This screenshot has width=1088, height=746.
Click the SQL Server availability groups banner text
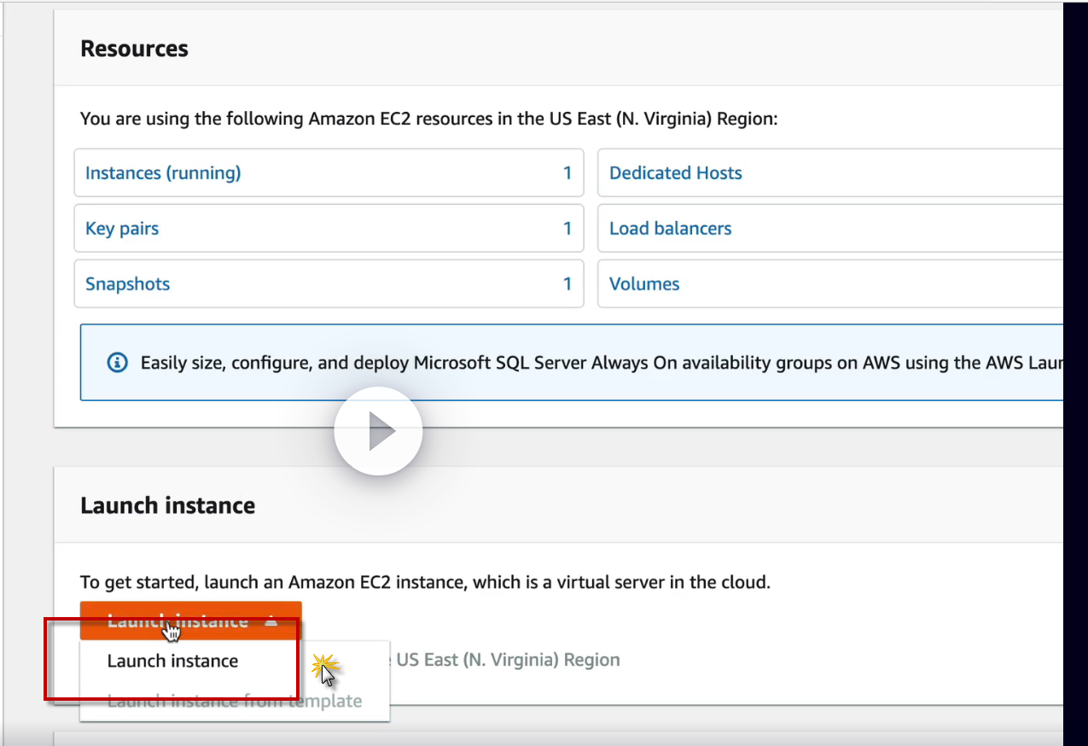[x=597, y=363]
